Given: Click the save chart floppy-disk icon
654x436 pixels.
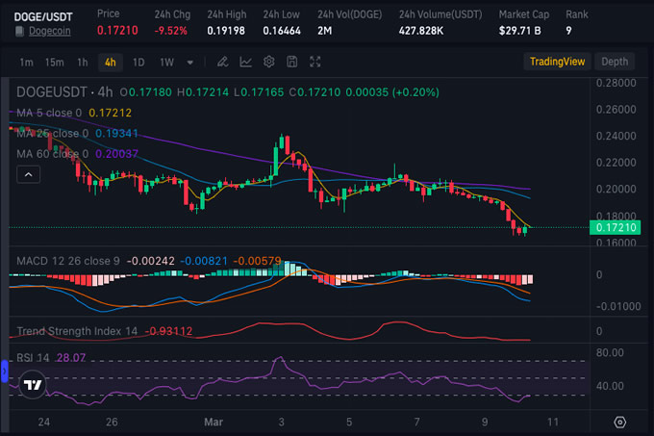Looking at the screenshot, I should pos(292,62).
